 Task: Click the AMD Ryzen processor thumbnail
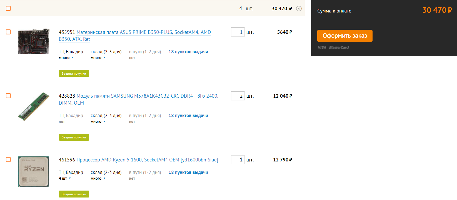pyautogui.click(x=34, y=171)
